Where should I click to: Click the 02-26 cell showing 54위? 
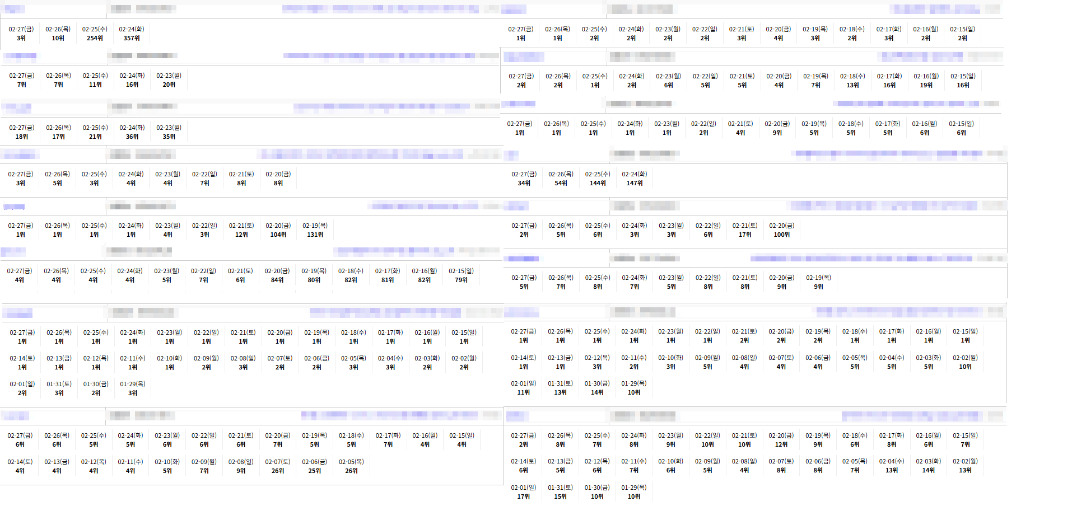561,179
